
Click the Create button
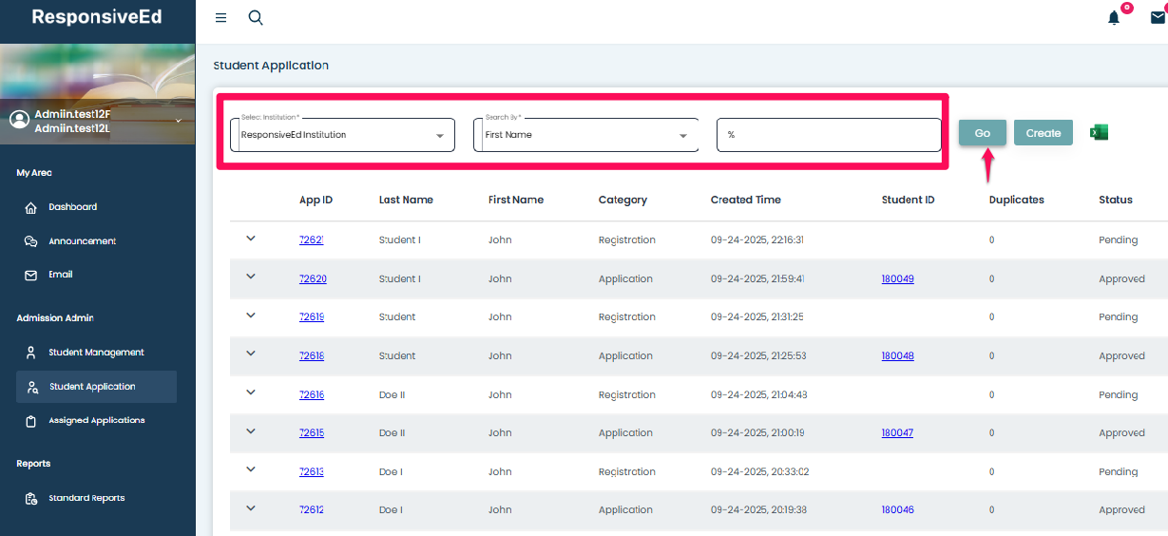pos(1043,133)
